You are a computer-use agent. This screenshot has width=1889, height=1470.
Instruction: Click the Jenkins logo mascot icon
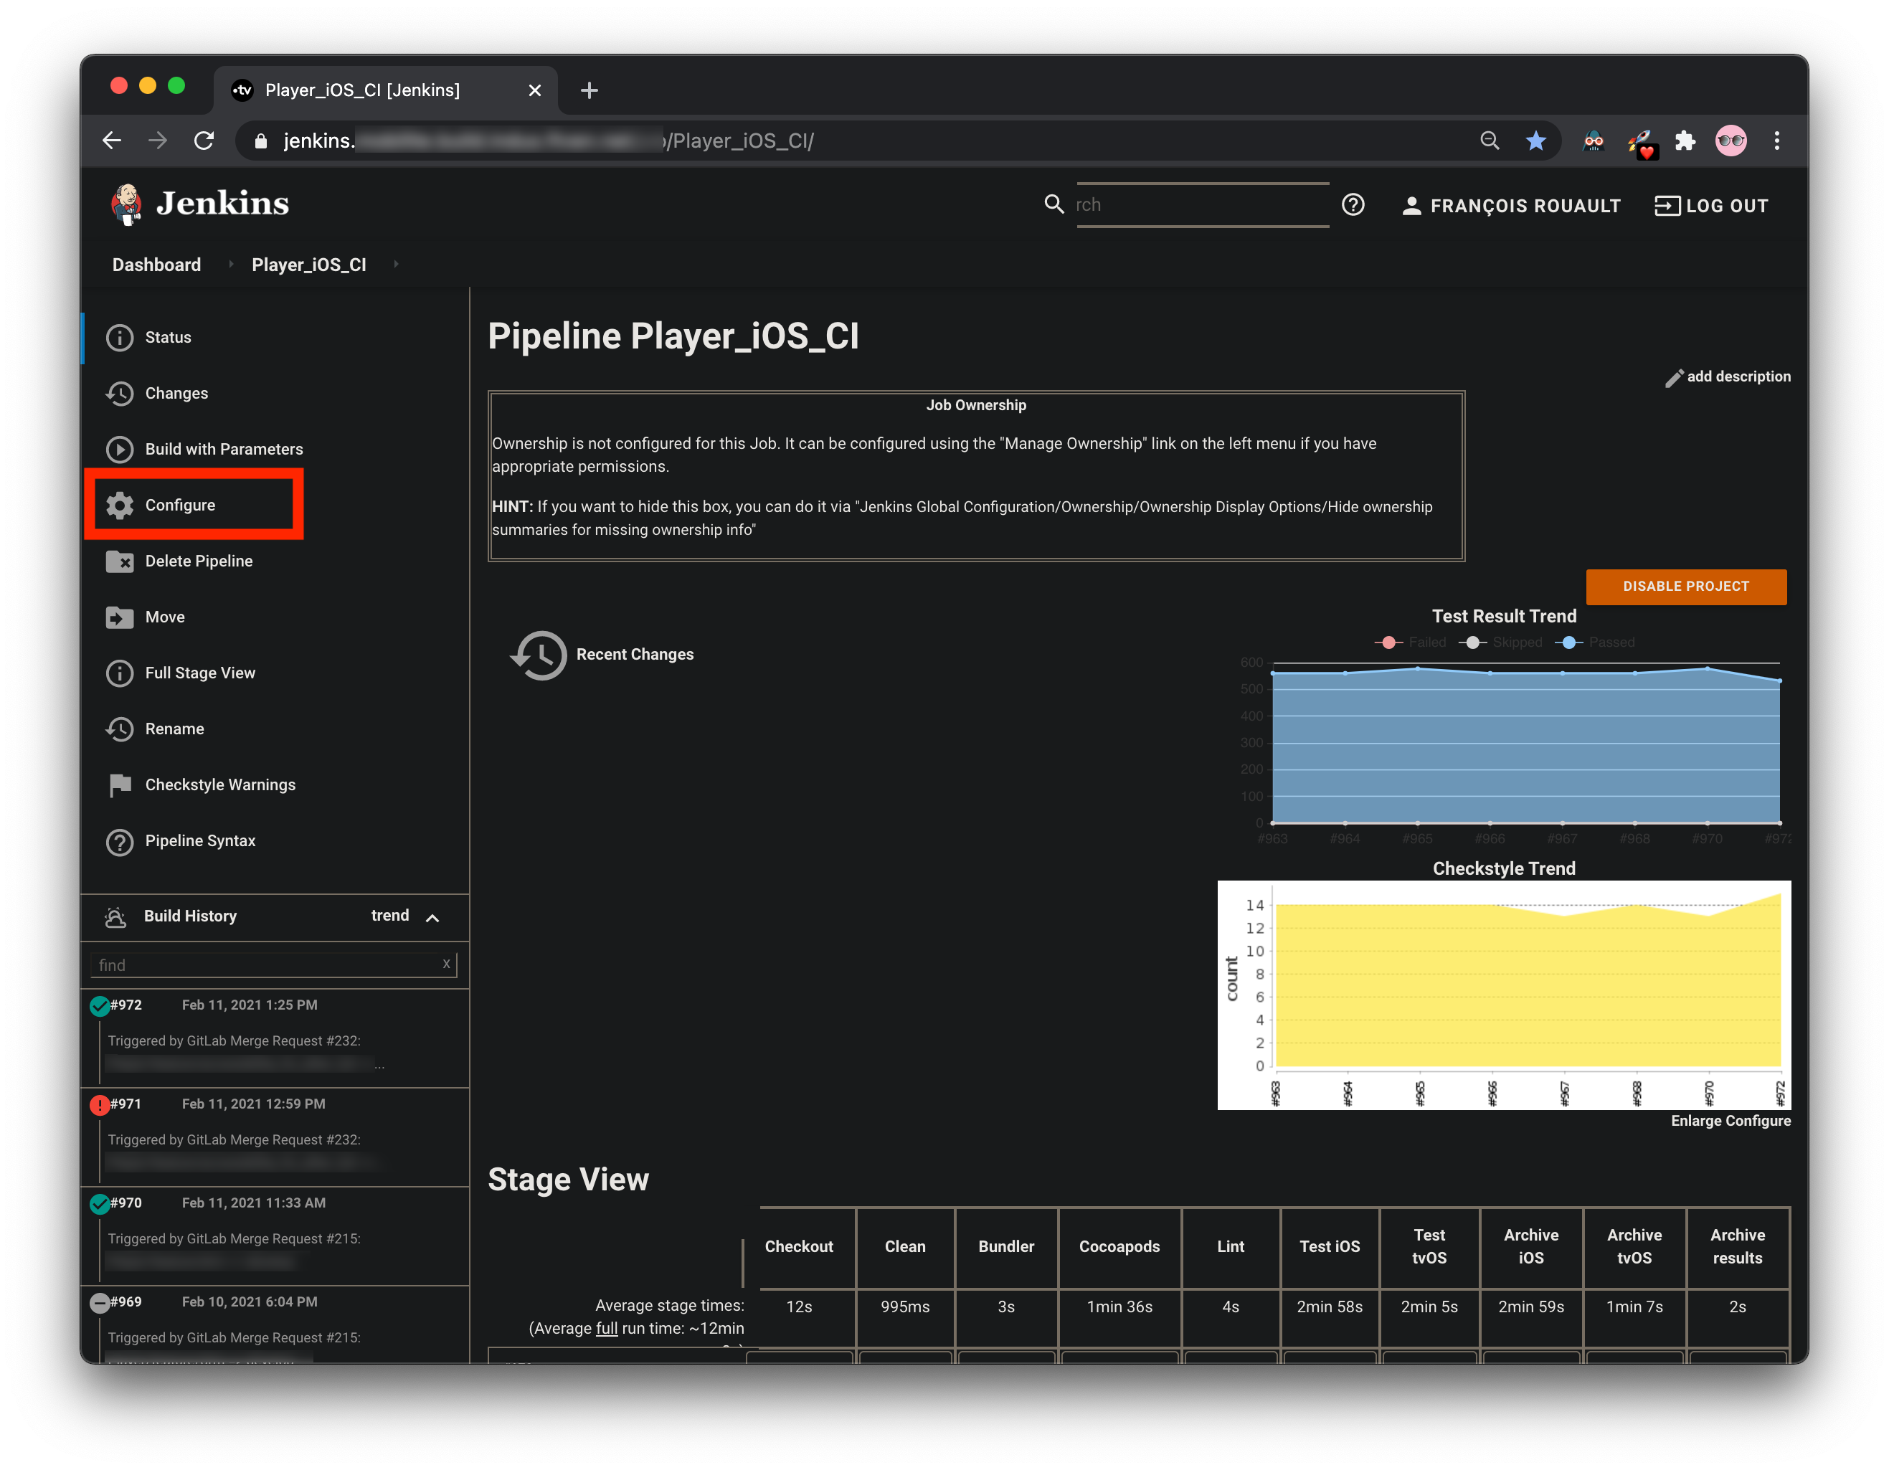click(126, 204)
